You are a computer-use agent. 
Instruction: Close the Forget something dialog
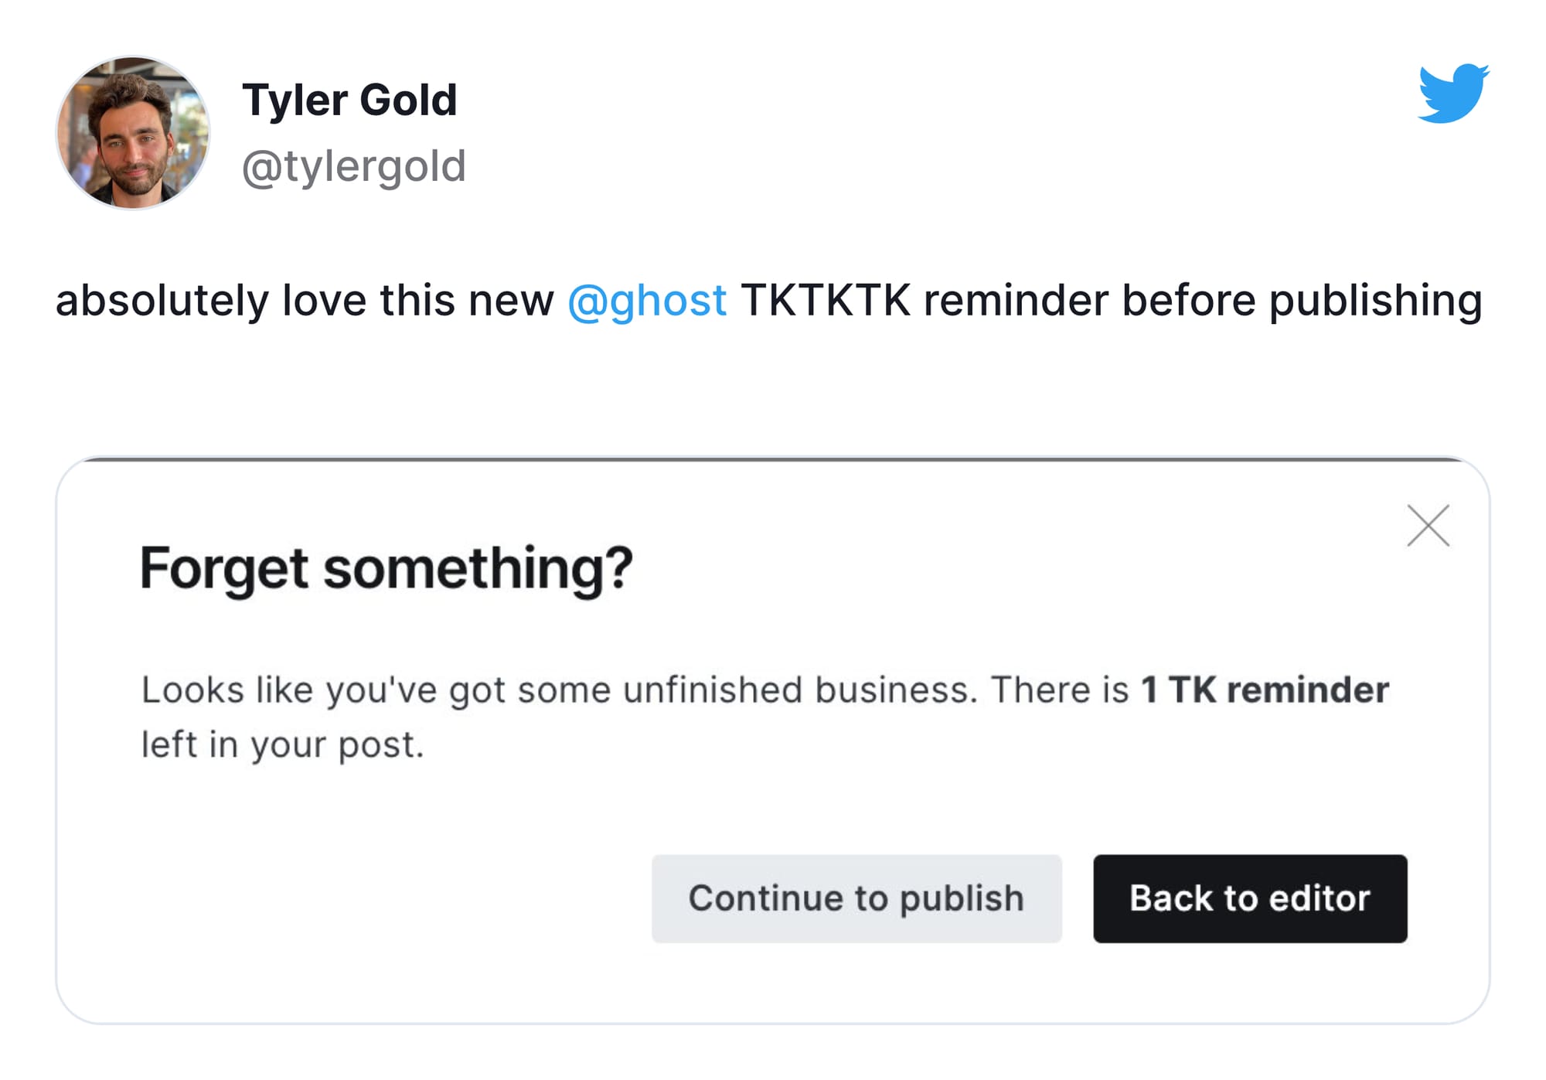(1428, 526)
